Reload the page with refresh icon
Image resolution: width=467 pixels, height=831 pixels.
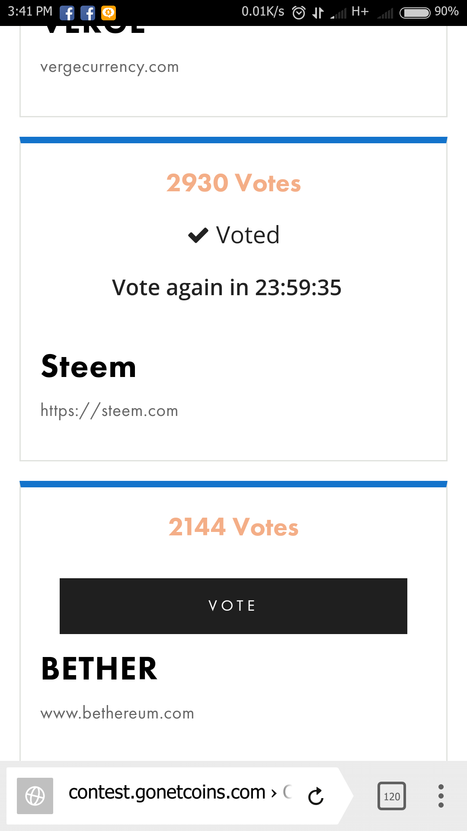coord(316,796)
